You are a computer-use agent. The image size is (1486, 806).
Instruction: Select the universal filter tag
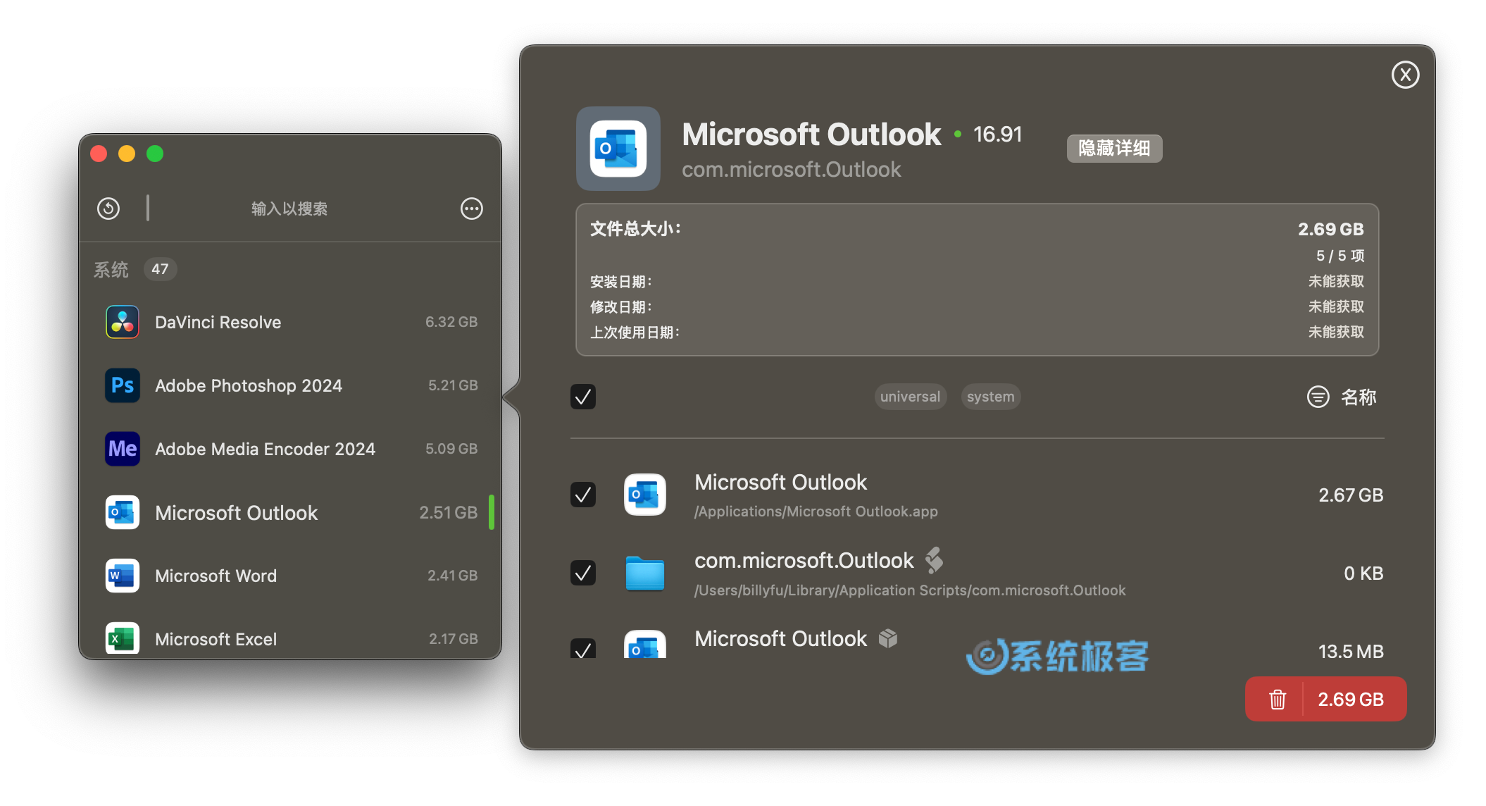click(910, 397)
